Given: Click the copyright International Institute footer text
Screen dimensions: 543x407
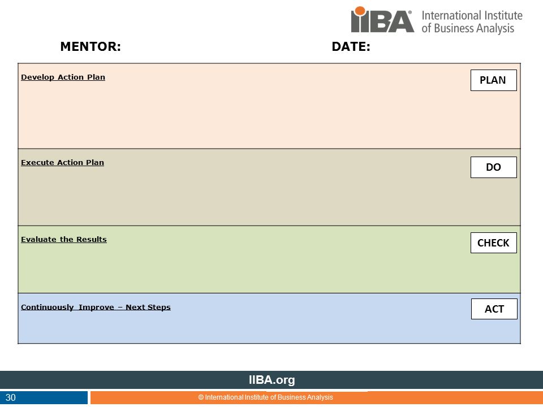Looking at the screenshot, I should tap(265, 397).
